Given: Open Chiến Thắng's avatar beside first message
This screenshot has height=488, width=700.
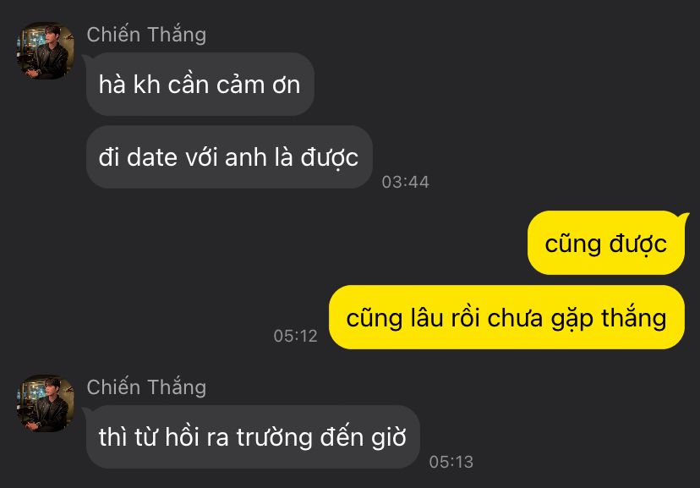Looking at the screenshot, I should coord(45,51).
